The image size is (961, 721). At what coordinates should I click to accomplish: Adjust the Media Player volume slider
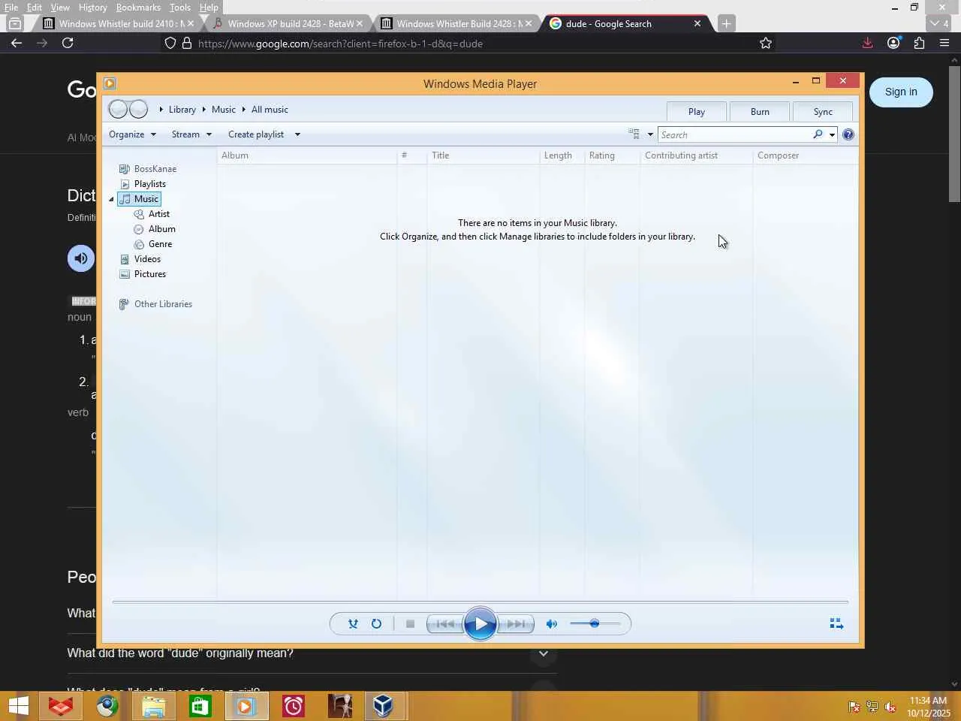pos(595,623)
